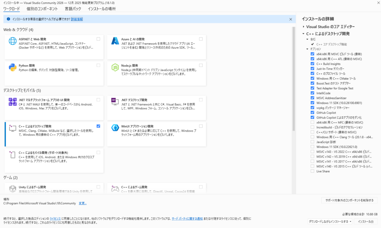Dismiss the blue help info banner
This screenshot has width=381, height=228.
291,19
